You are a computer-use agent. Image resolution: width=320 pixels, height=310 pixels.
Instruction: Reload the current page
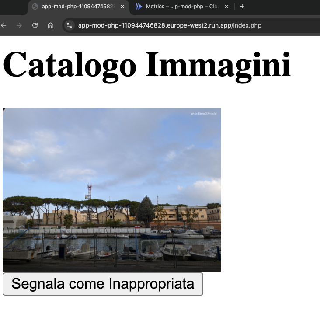click(35, 25)
